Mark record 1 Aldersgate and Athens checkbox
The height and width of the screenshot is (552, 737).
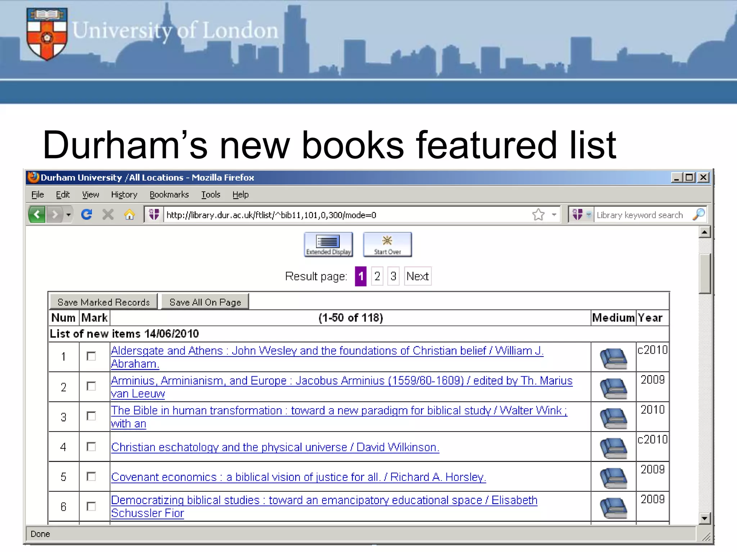(91, 356)
